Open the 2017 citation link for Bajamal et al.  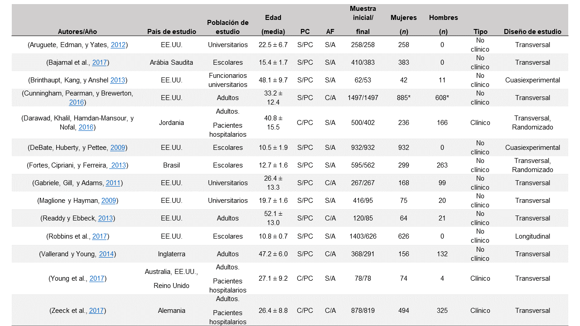(x=99, y=62)
